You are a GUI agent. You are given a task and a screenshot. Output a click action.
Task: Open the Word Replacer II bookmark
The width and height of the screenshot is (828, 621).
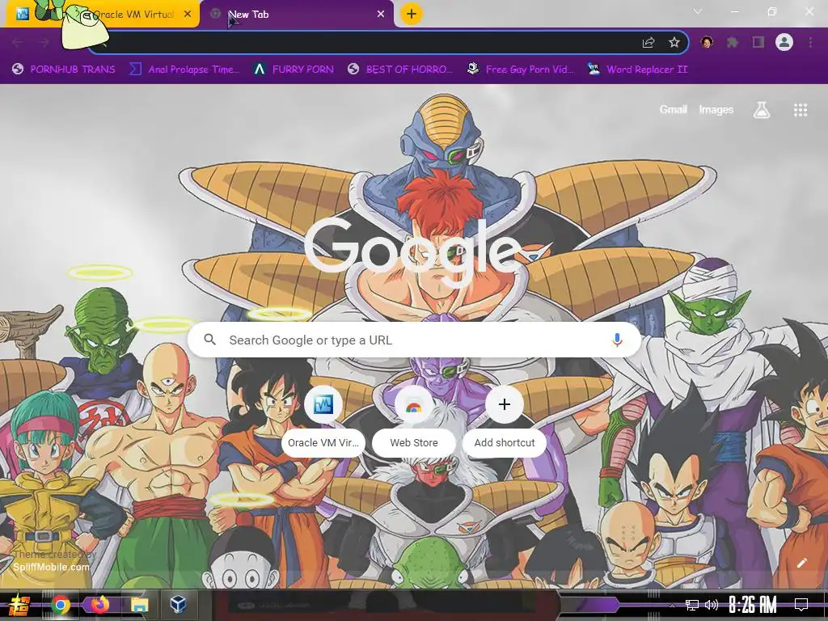pos(637,70)
